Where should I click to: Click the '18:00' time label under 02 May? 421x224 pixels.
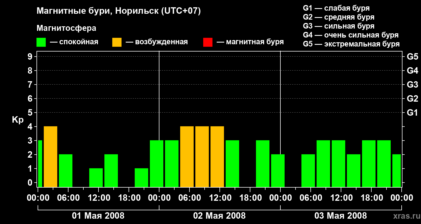[250, 198]
